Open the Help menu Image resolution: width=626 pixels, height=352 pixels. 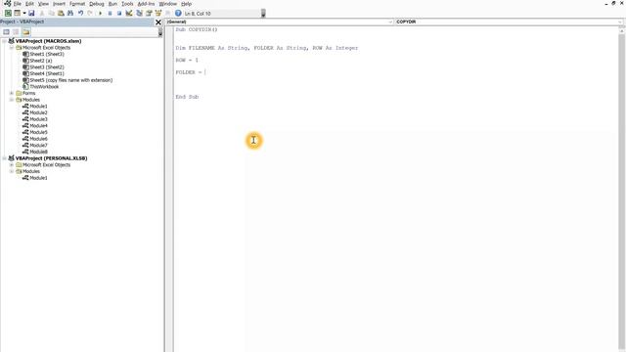(186, 4)
